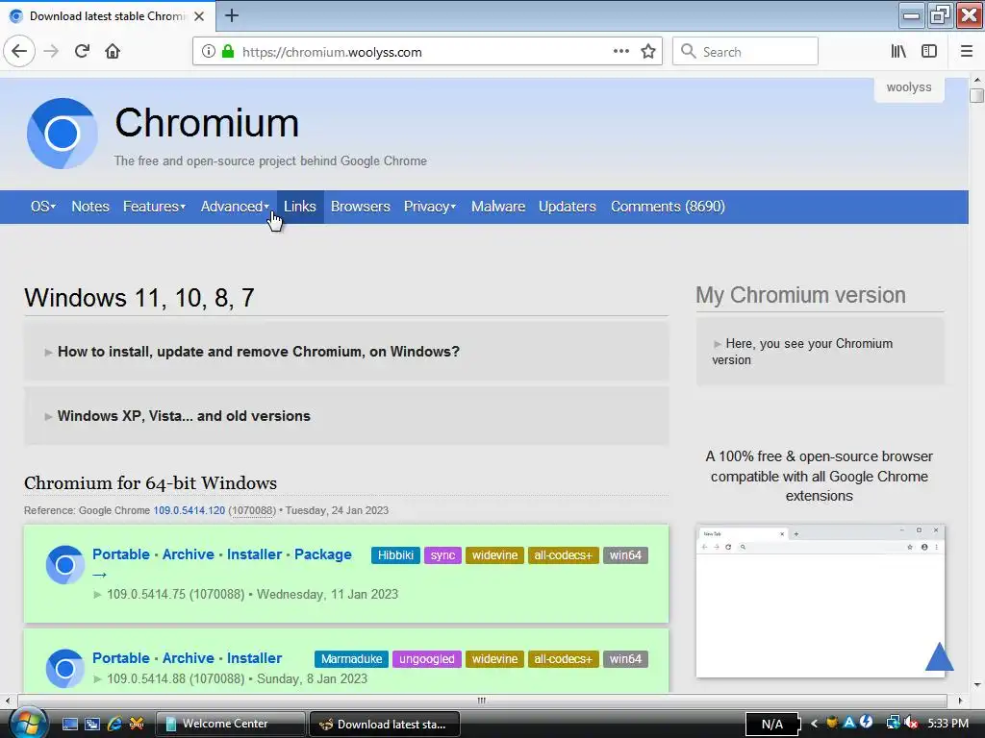This screenshot has height=738, width=985.
Task: Toggle the sidebar view icon
Action: [929, 52]
